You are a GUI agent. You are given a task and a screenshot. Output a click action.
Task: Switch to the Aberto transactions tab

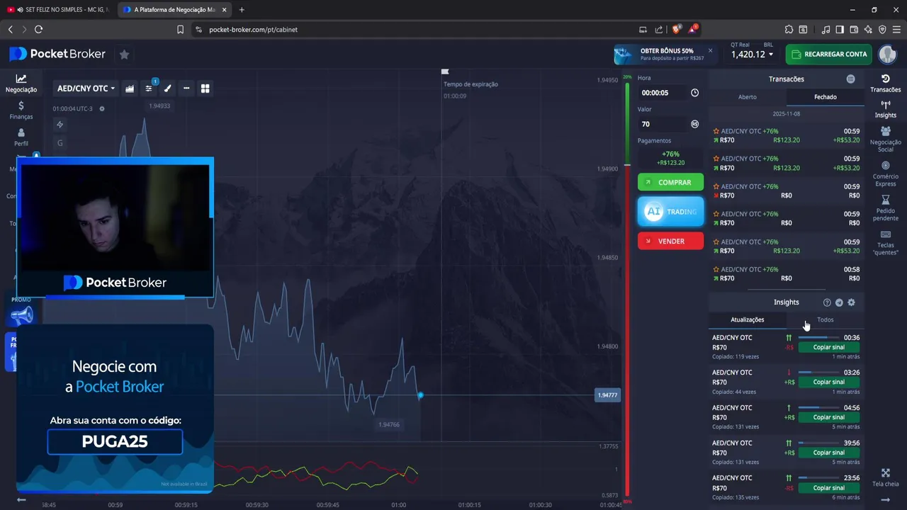pos(747,97)
